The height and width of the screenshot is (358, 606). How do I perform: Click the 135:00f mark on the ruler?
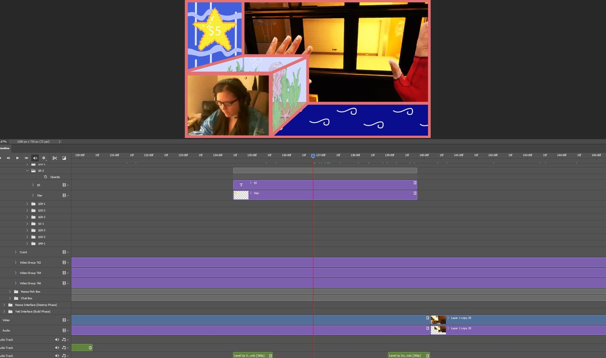click(x=252, y=155)
